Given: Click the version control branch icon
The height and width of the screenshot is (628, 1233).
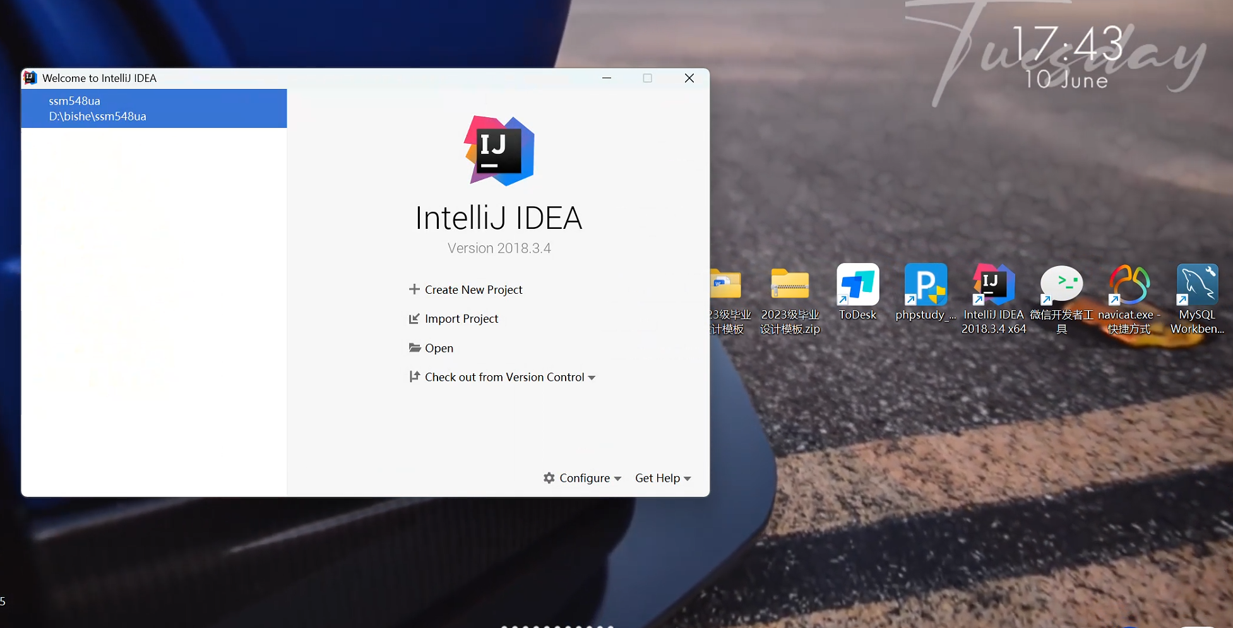Looking at the screenshot, I should tap(414, 376).
